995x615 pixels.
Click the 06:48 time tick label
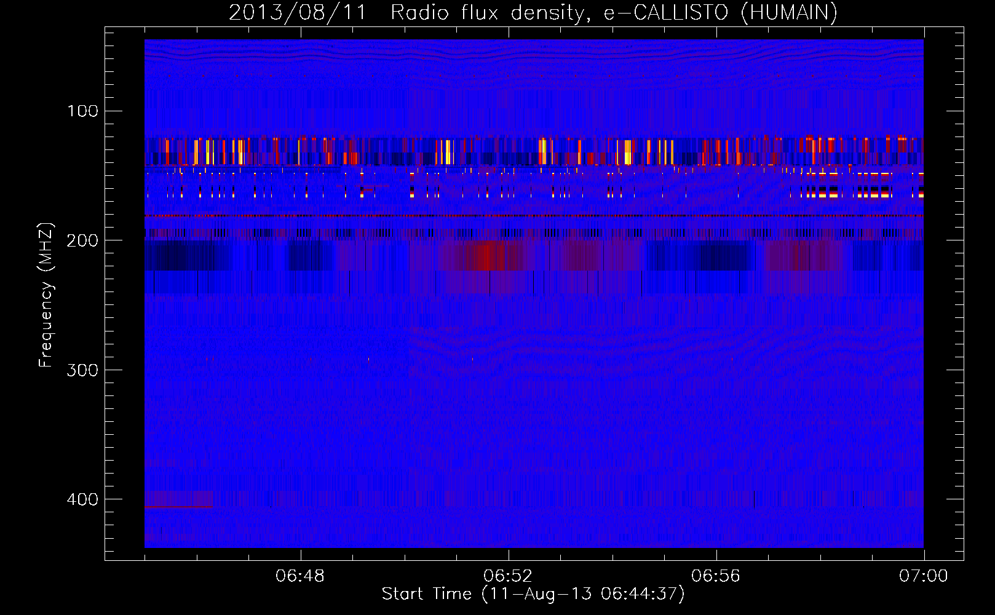[300, 576]
